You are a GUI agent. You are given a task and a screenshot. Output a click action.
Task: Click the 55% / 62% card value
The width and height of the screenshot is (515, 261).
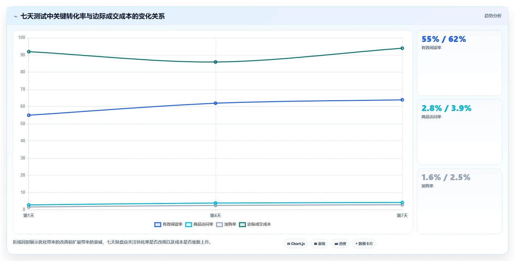443,39
